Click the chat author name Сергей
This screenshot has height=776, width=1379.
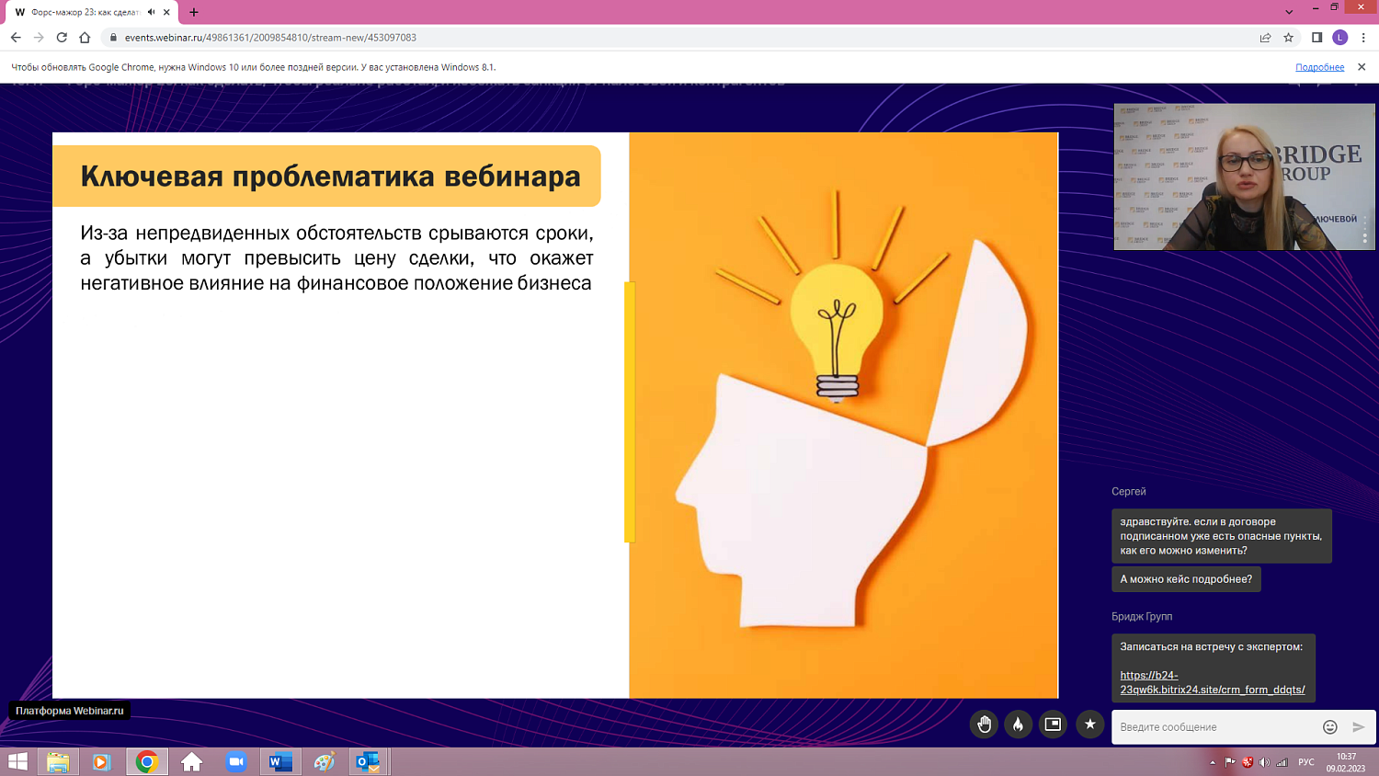tap(1129, 492)
